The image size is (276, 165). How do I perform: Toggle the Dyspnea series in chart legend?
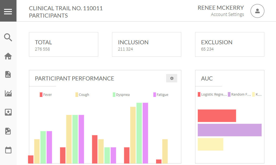[x=121, y=95]
